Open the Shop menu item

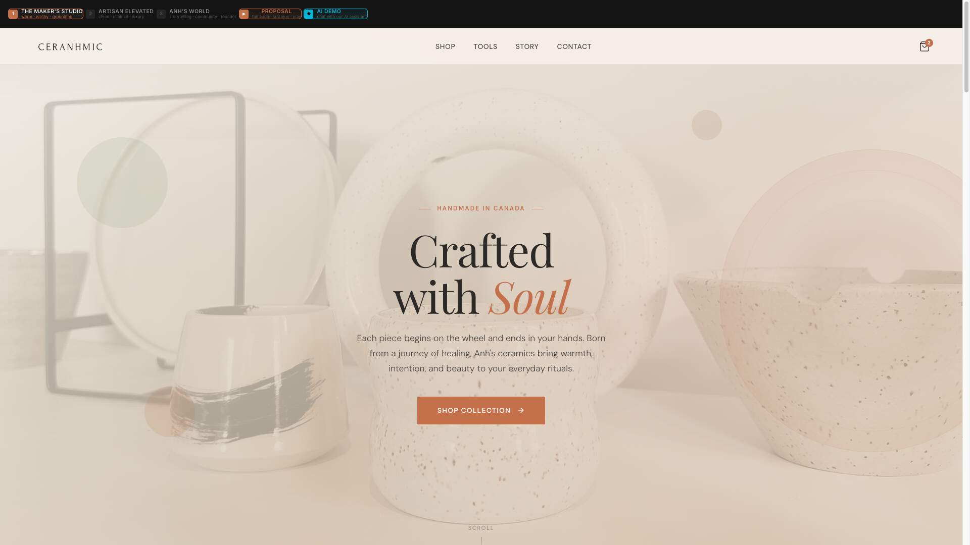[x=445, y=46]
